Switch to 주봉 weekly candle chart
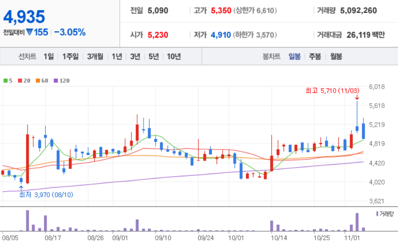Screen dimensions: 398x249 tap(315, 56)
